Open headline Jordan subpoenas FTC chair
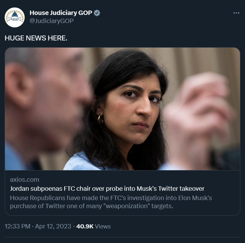The image size is (245, 243). coord(107,189)
